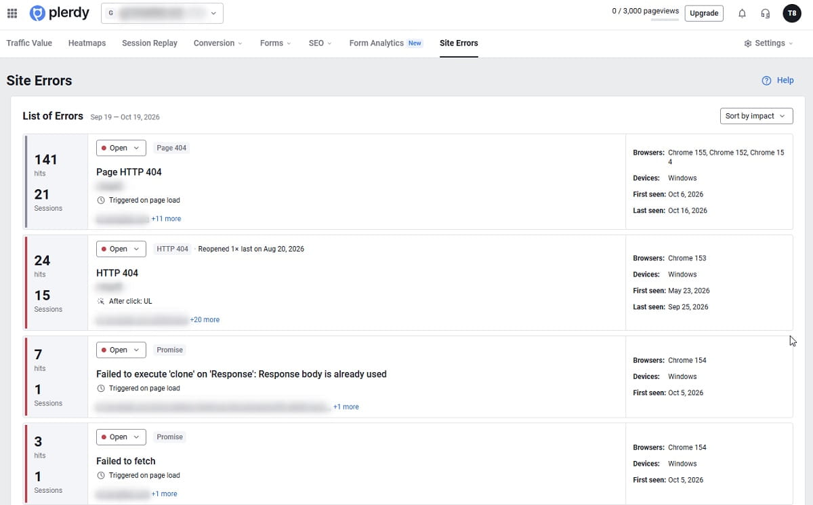Open the Form Analytics tab
The width and height of the screenshot is (813, 505).
point(385,43)
